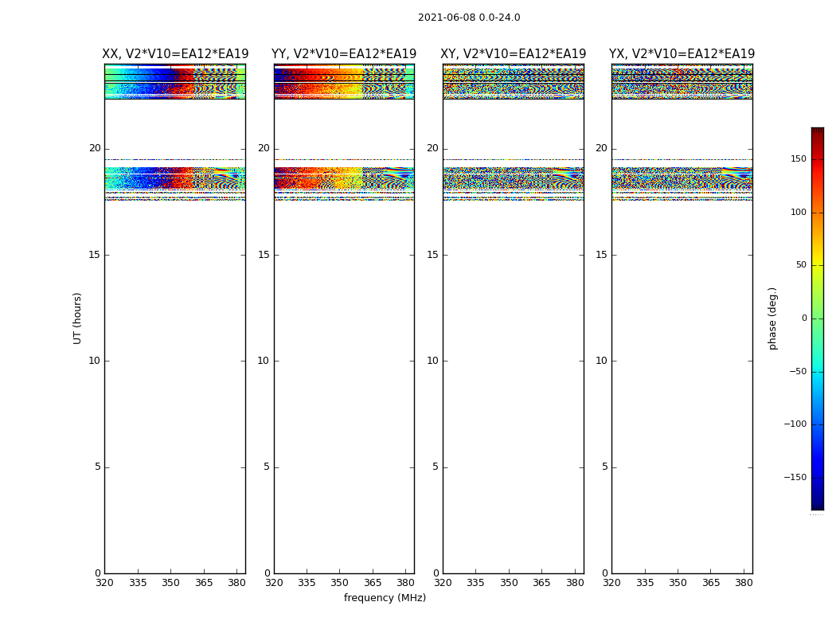The width and height of the screenshot is (836, 637).
Task: Select the YY, V2*V10=EA12*EA19 panel title
Action: point(344,54)
